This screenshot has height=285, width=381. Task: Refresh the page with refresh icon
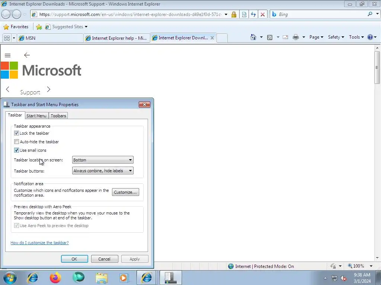(x=253, y=14)
